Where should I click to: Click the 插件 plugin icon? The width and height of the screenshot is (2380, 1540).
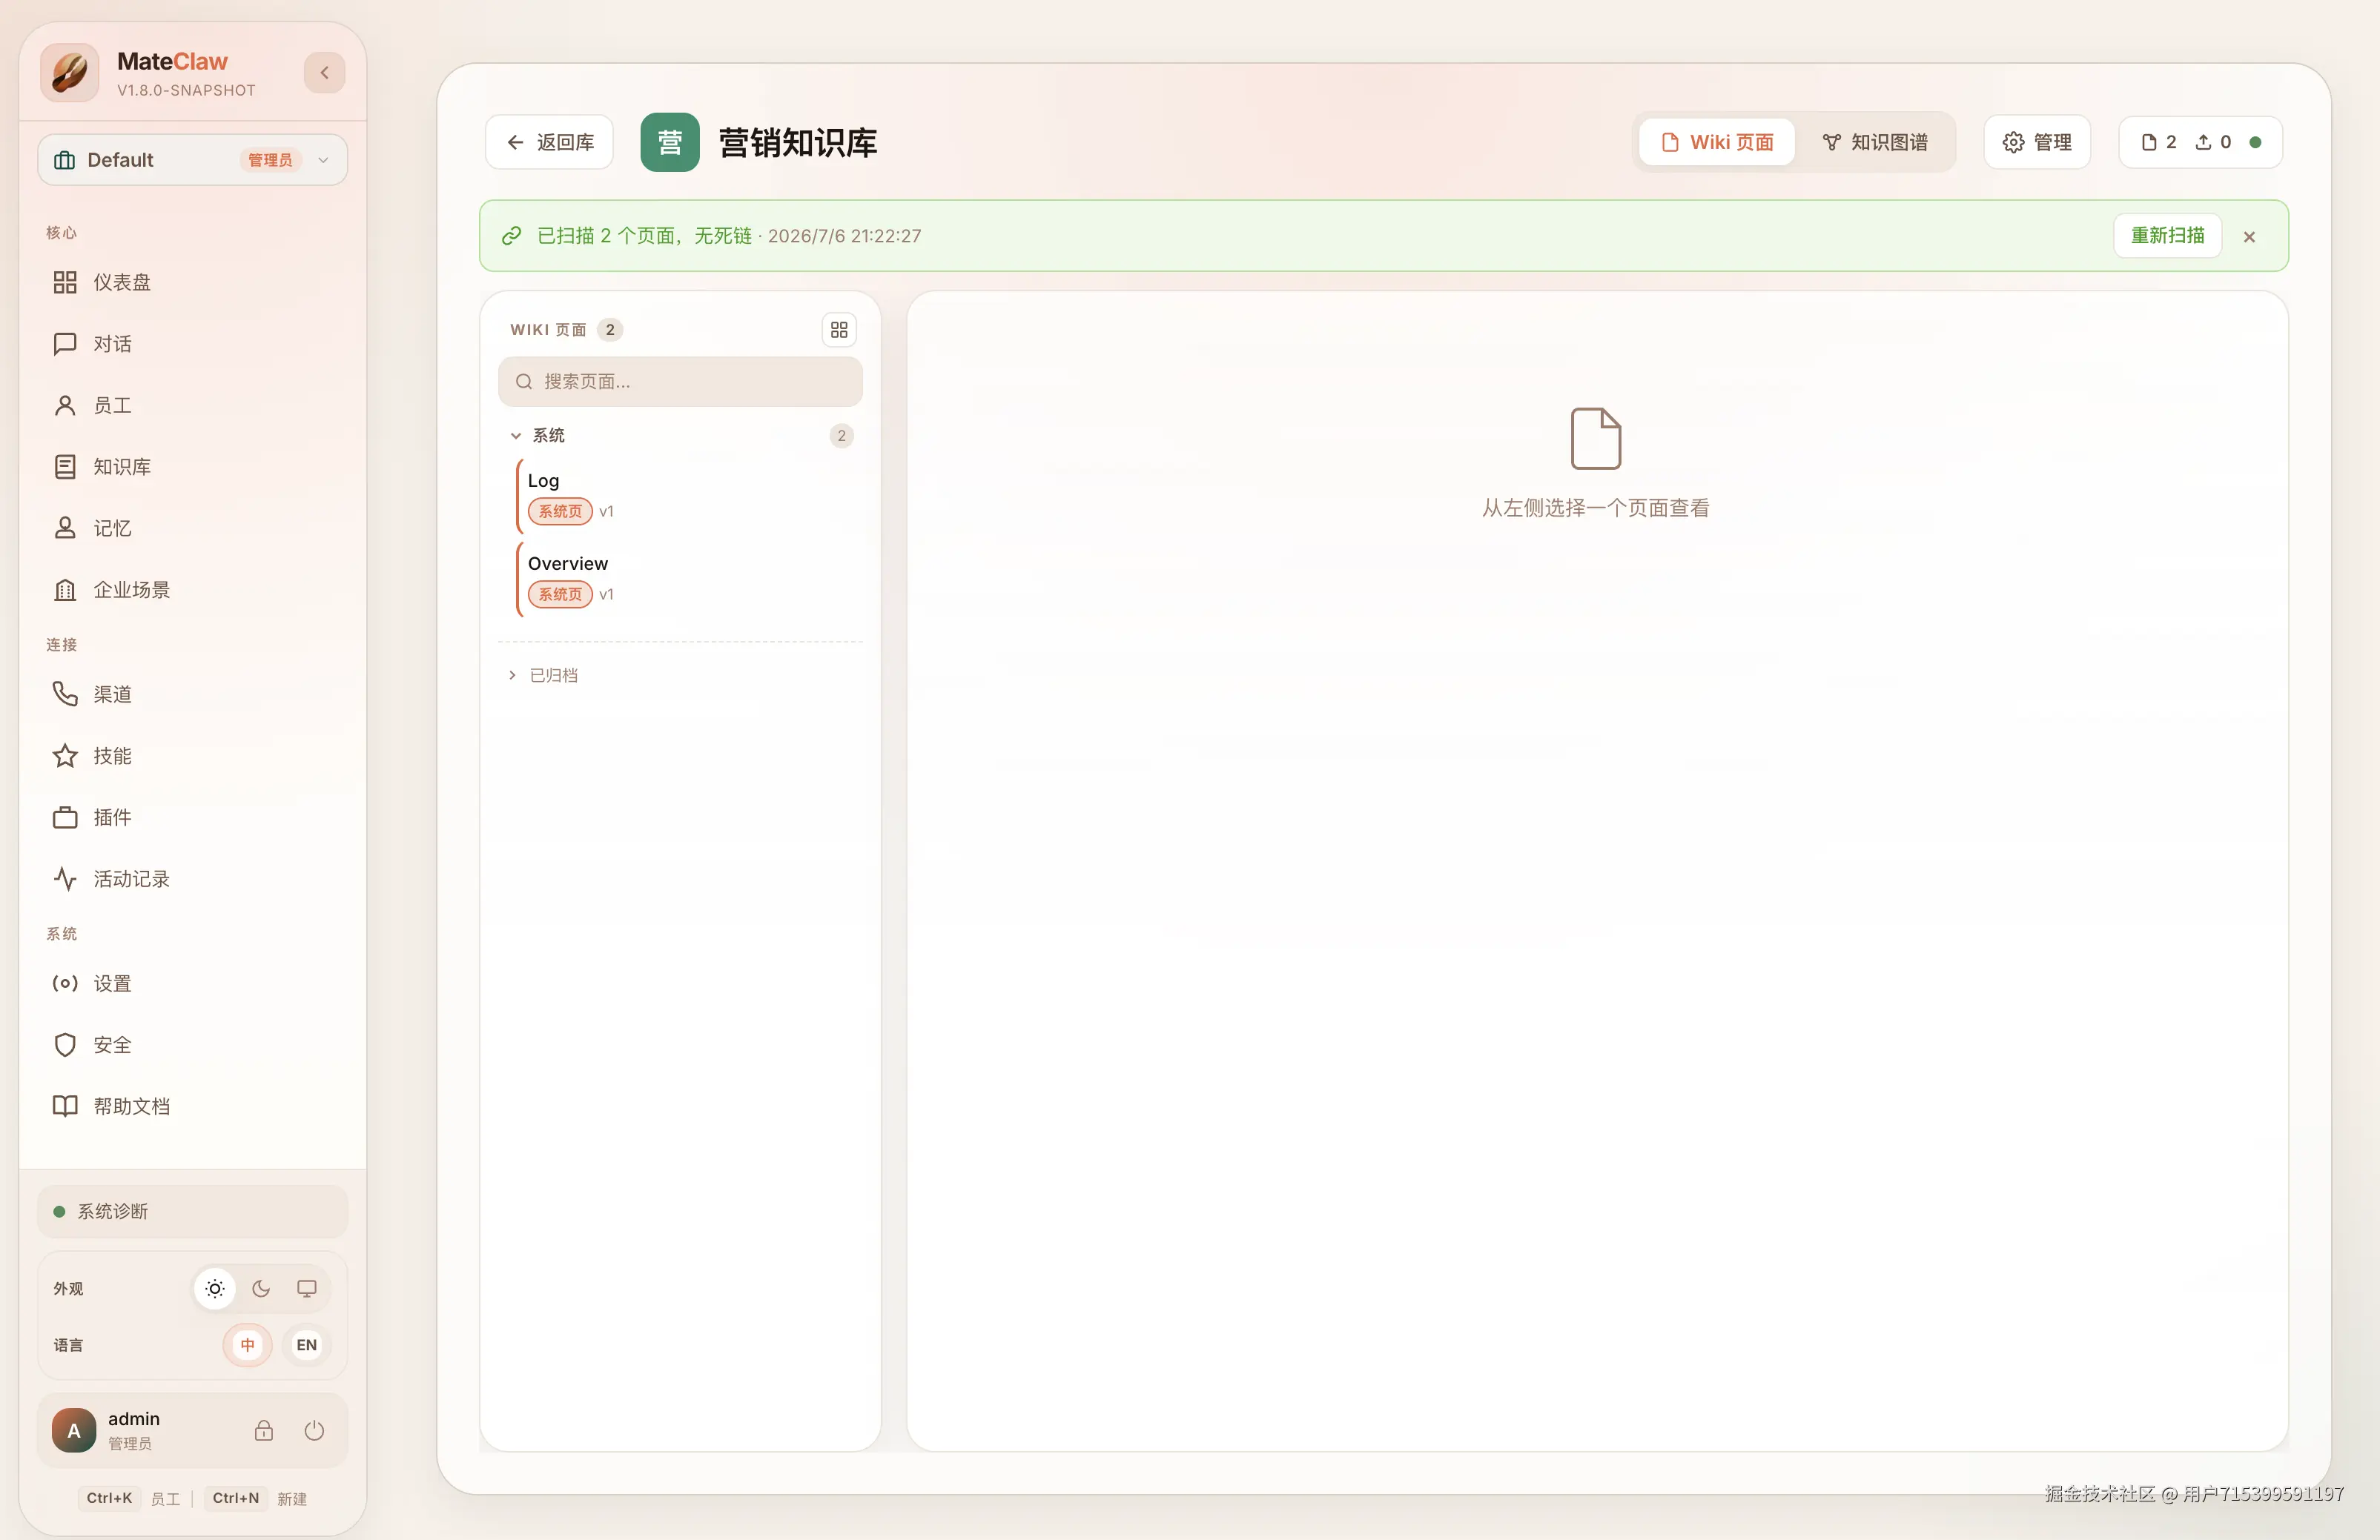(x=65, y=817)
